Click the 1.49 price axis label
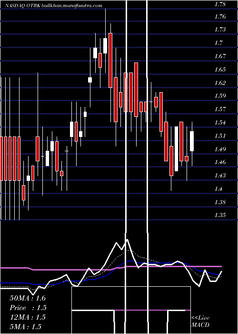Viewport: 238px width, 334px height. (x=220, y=149)
